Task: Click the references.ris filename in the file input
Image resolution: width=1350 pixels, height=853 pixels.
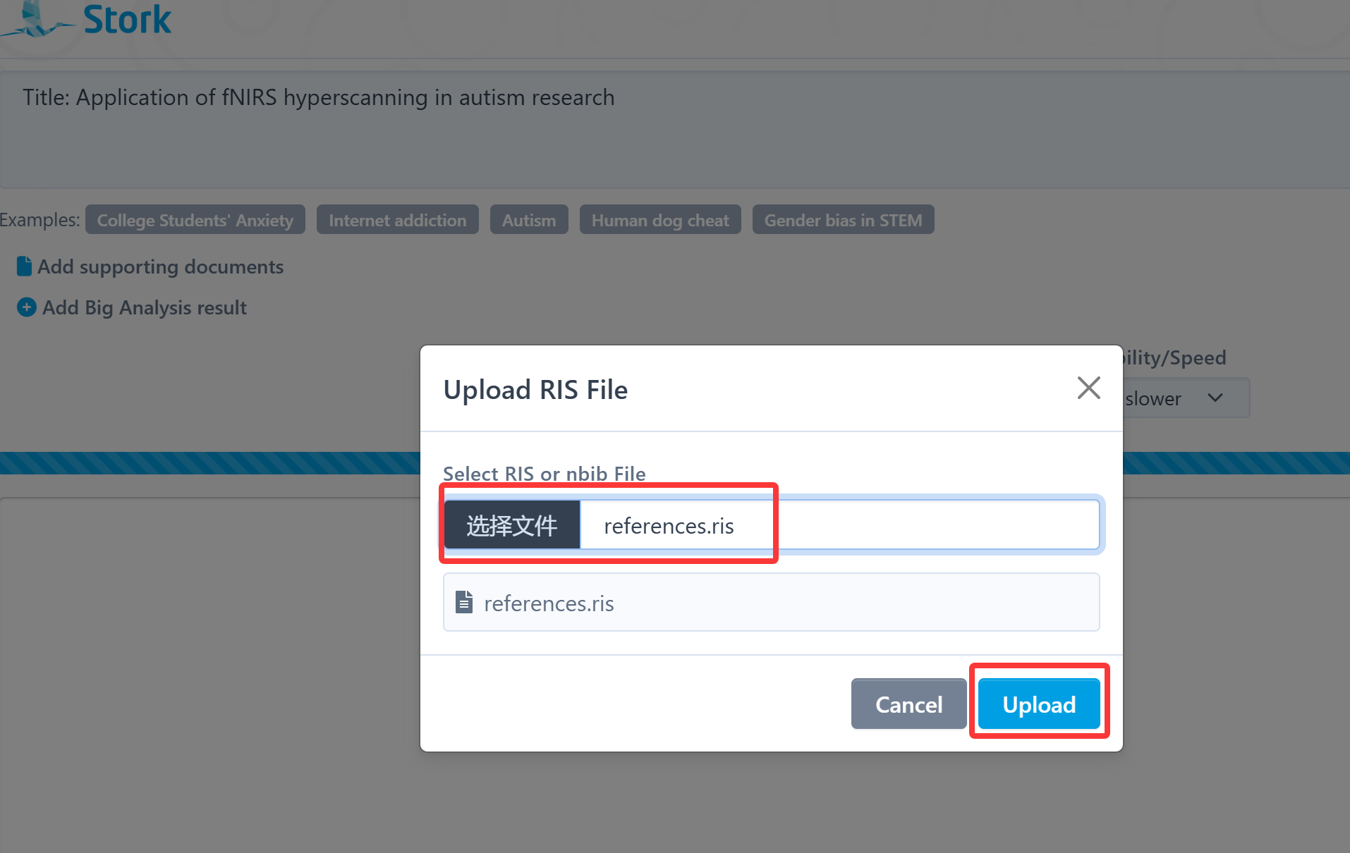Action: click(669, 526)
